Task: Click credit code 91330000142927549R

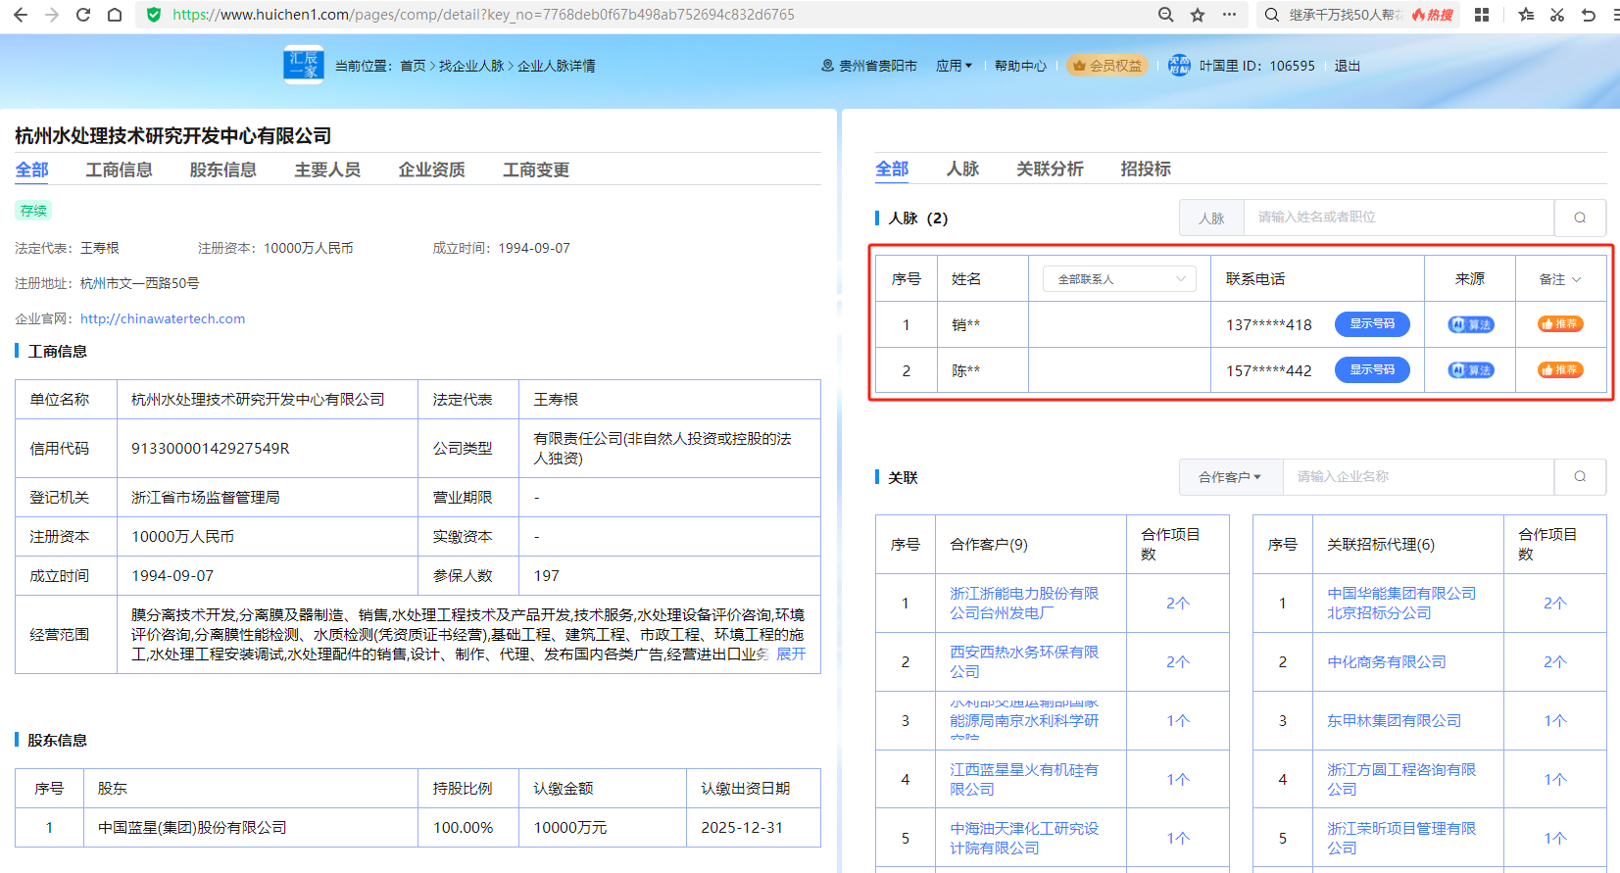Action: click(211, 449)
